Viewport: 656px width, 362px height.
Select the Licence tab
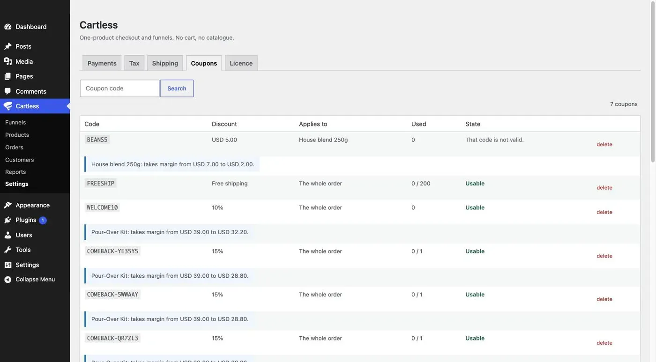tap(241, 63)
